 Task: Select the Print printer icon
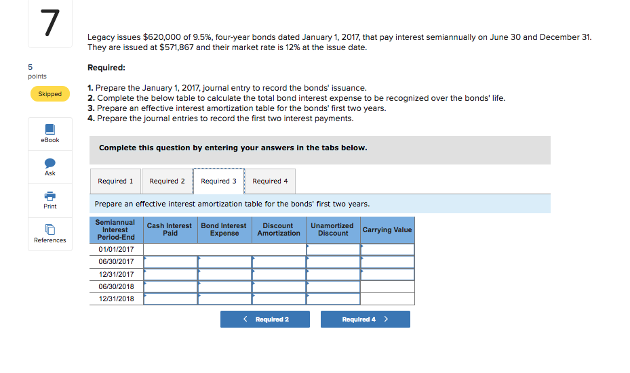(50, 196)
